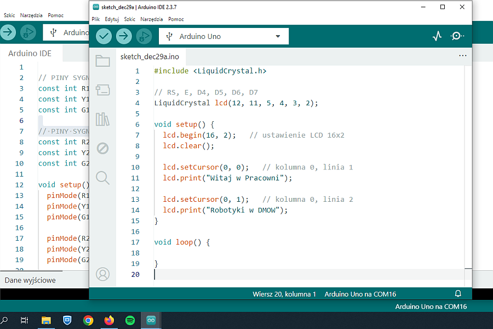Screen dimensions: 493x329
Task: Click the user account profile icon
Action: [102, 274]
